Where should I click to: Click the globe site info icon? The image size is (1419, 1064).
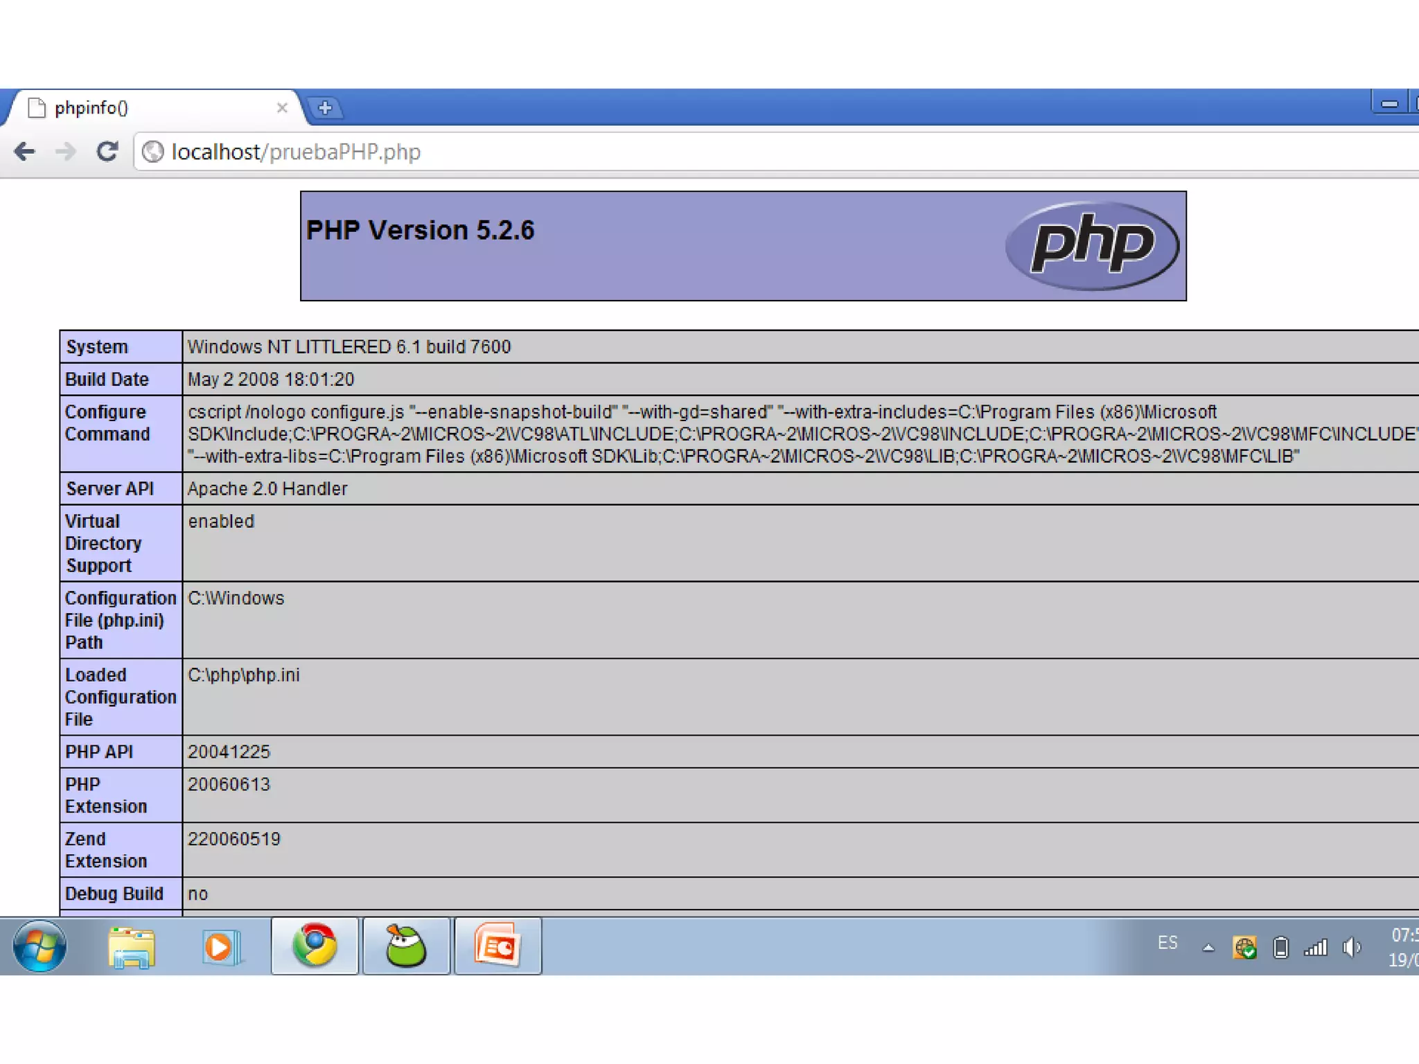(x=153, y=151)
